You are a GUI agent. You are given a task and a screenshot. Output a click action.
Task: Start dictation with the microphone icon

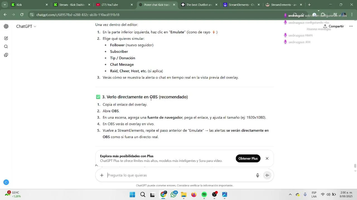pyautogui.click(x=258, y=175)
